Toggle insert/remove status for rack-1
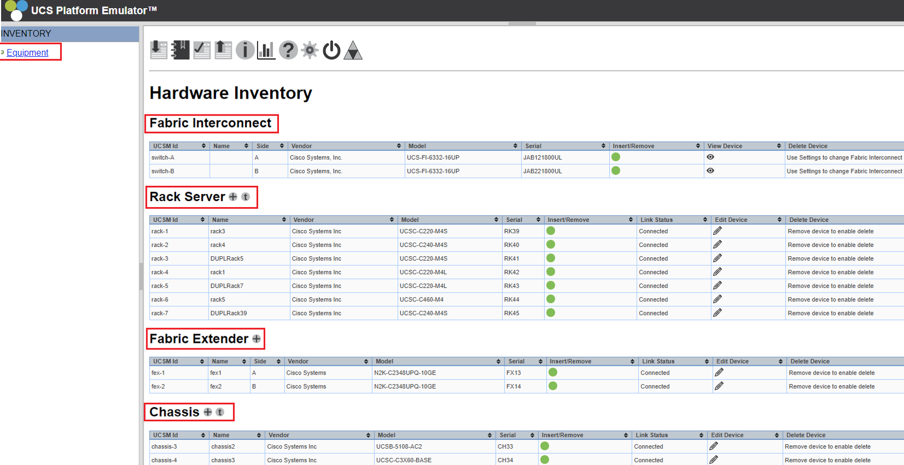The image size is (904, 465). [x=551, y=231]
